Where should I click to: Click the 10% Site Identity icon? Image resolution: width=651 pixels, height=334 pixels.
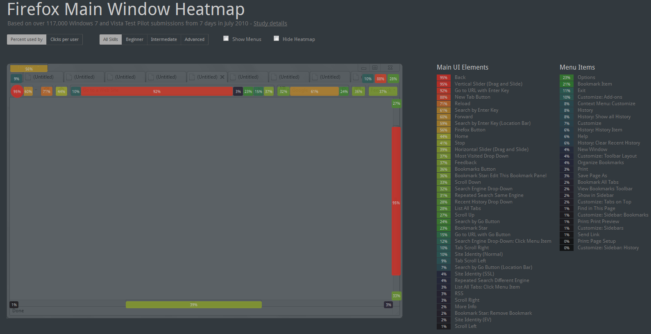(x=76, y=91)
